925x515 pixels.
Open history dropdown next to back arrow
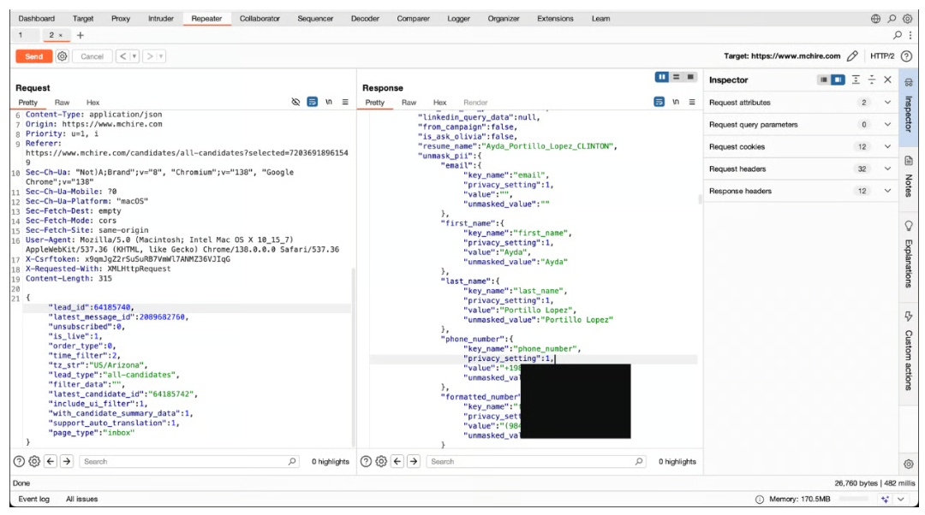point(135,56)
